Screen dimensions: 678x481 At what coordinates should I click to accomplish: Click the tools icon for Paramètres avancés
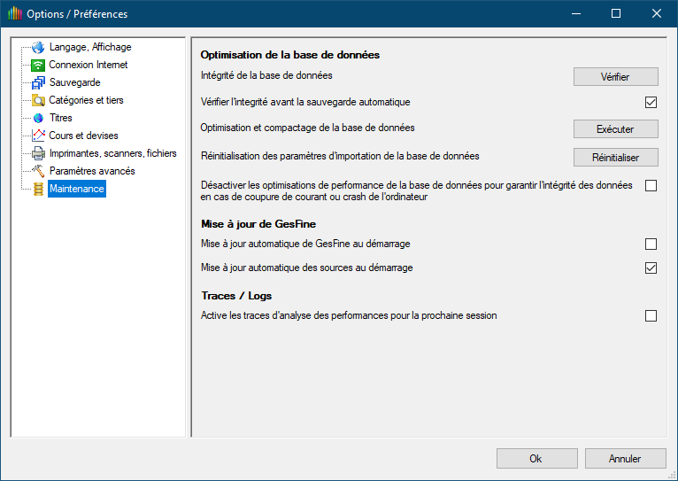click(x=37, y=171)
